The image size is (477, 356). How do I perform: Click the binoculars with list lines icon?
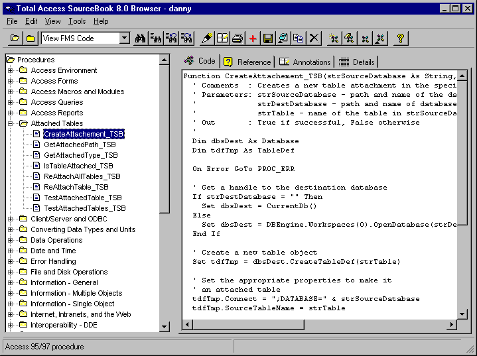click(156, 38)
